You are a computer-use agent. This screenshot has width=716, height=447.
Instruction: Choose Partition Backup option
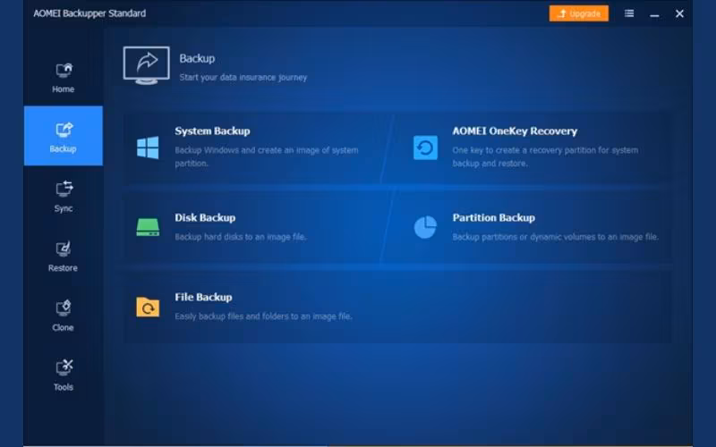pyautogui.click(x=494, y=217)
